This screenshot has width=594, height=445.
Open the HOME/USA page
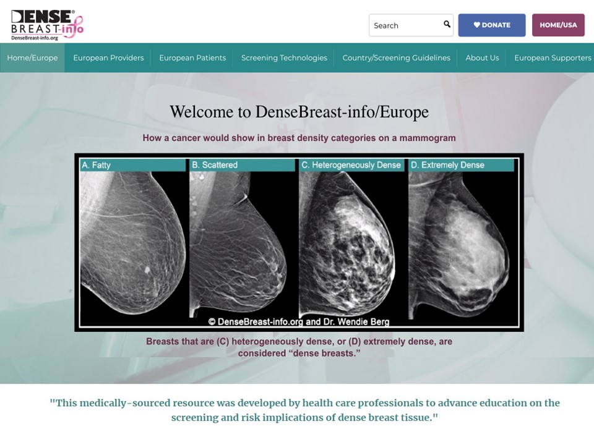coord(558,25)
